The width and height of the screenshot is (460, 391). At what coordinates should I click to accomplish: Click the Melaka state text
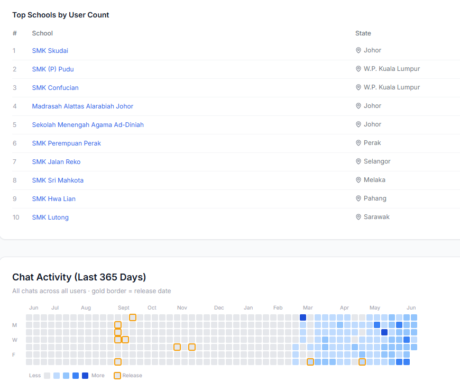click(374, 180)
